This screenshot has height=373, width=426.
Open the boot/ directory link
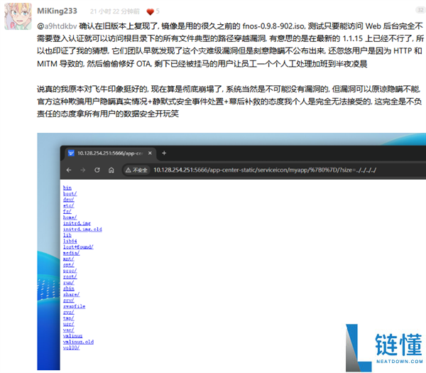point(70,193)
